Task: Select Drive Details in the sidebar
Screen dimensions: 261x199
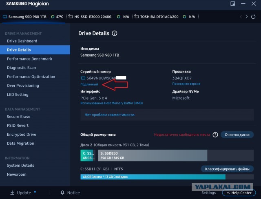Action: click(x=35, y=50)
